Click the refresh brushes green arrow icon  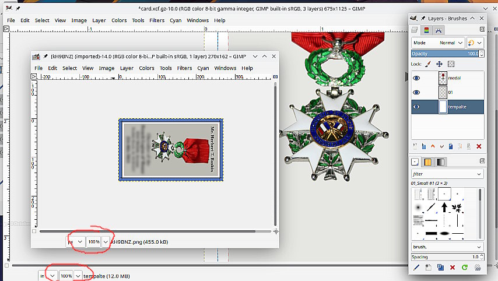464,267
